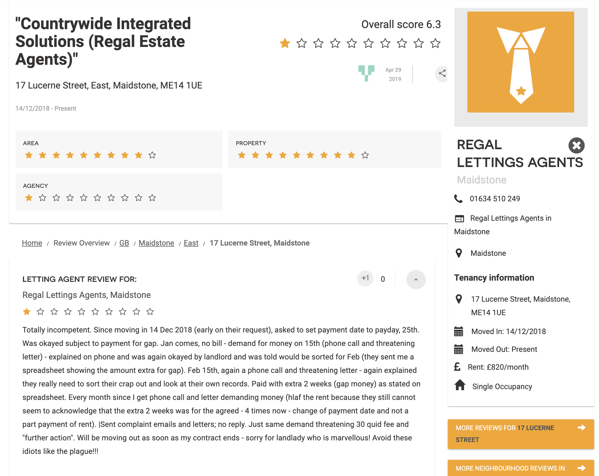599x476 pixels.
Task: Click the house icon for Single Occupancy
Action: tap(460, 385)
